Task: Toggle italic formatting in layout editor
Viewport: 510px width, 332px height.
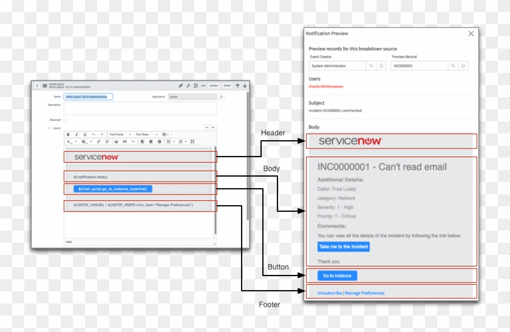Action: (76, 134)
